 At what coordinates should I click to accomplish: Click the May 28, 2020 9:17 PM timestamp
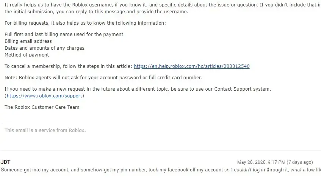[261, 162]
